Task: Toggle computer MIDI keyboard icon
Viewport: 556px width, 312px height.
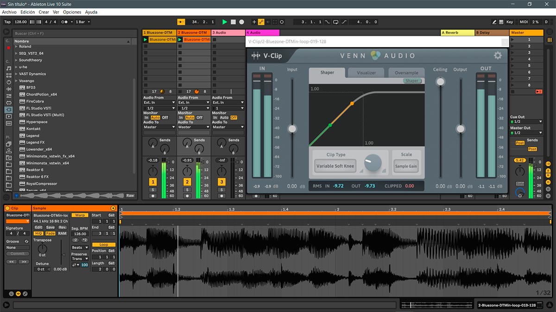Action: click(502, 22)
